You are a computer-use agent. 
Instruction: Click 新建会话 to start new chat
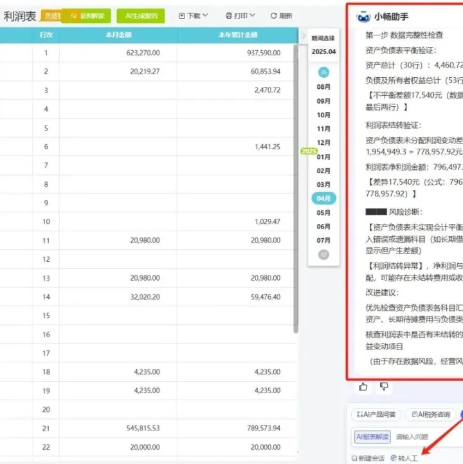368,458
